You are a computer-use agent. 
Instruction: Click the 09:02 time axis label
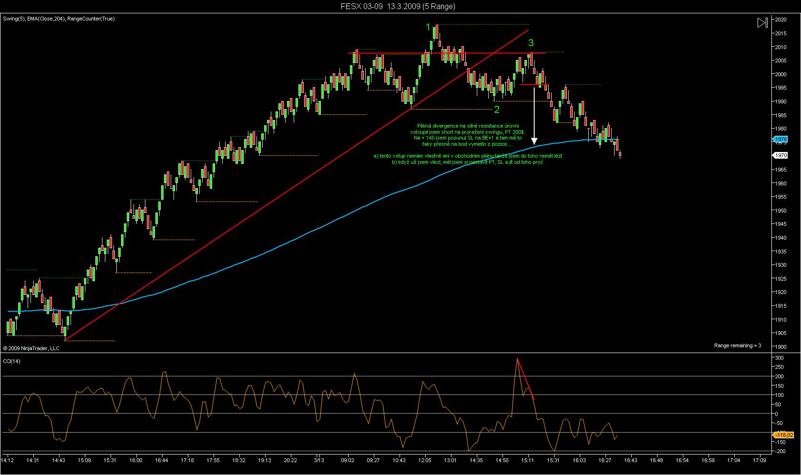coord(348,460)
